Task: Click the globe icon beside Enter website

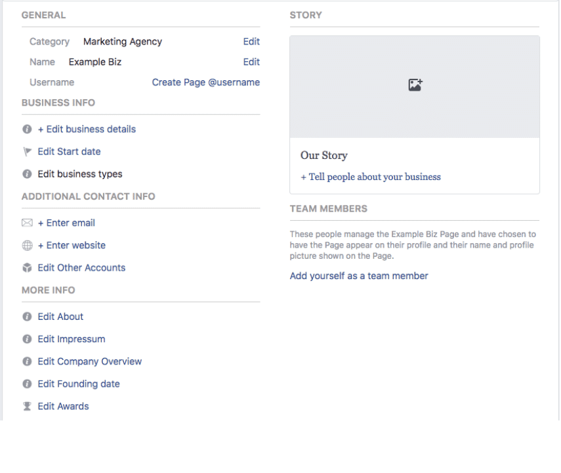Action: [x=26, y=245]
